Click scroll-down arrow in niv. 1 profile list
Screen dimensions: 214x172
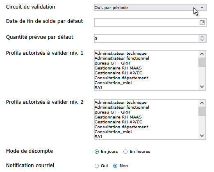[x=202, y=87]
